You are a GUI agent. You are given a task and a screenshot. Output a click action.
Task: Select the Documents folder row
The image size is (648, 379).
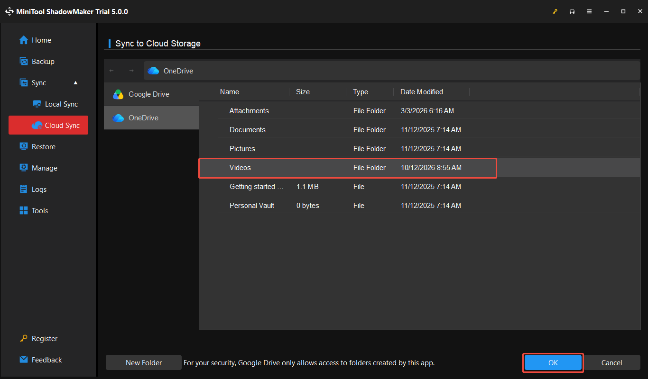419,130
